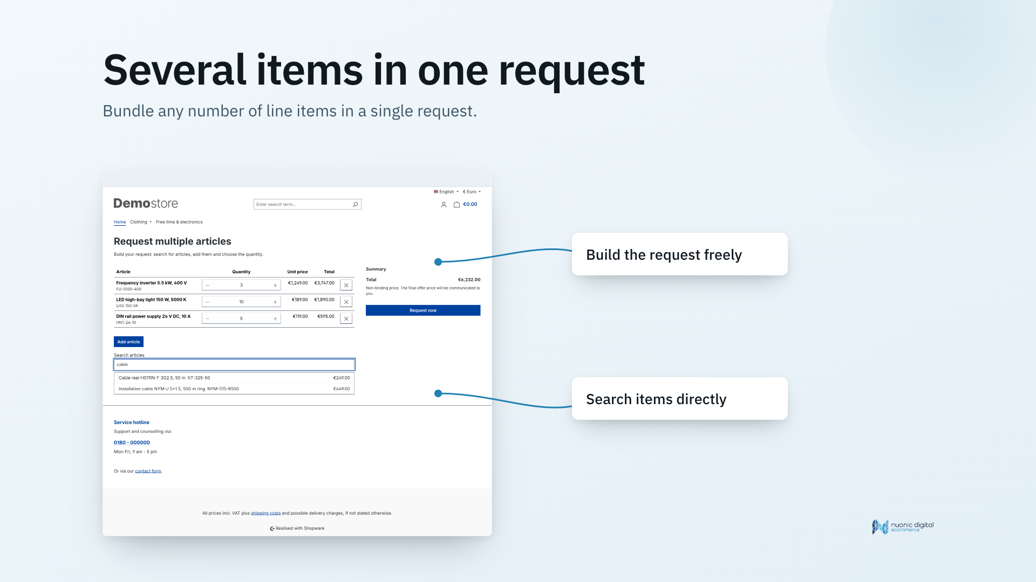Click the Request now button
Viewport: 1036px width, 582px height.
(423, 310)
